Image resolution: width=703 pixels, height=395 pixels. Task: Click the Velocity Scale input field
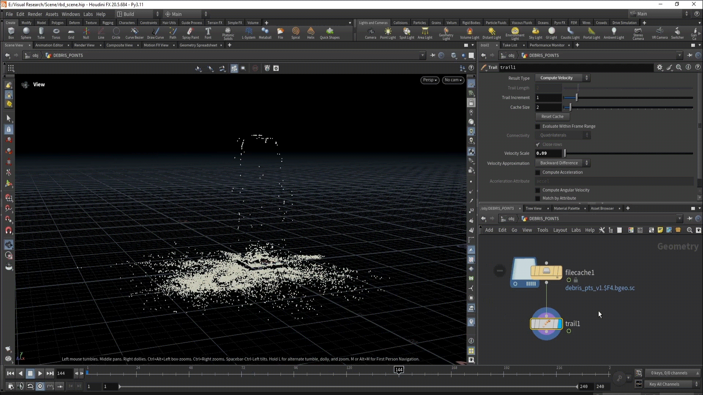click(x=548, y=153)
